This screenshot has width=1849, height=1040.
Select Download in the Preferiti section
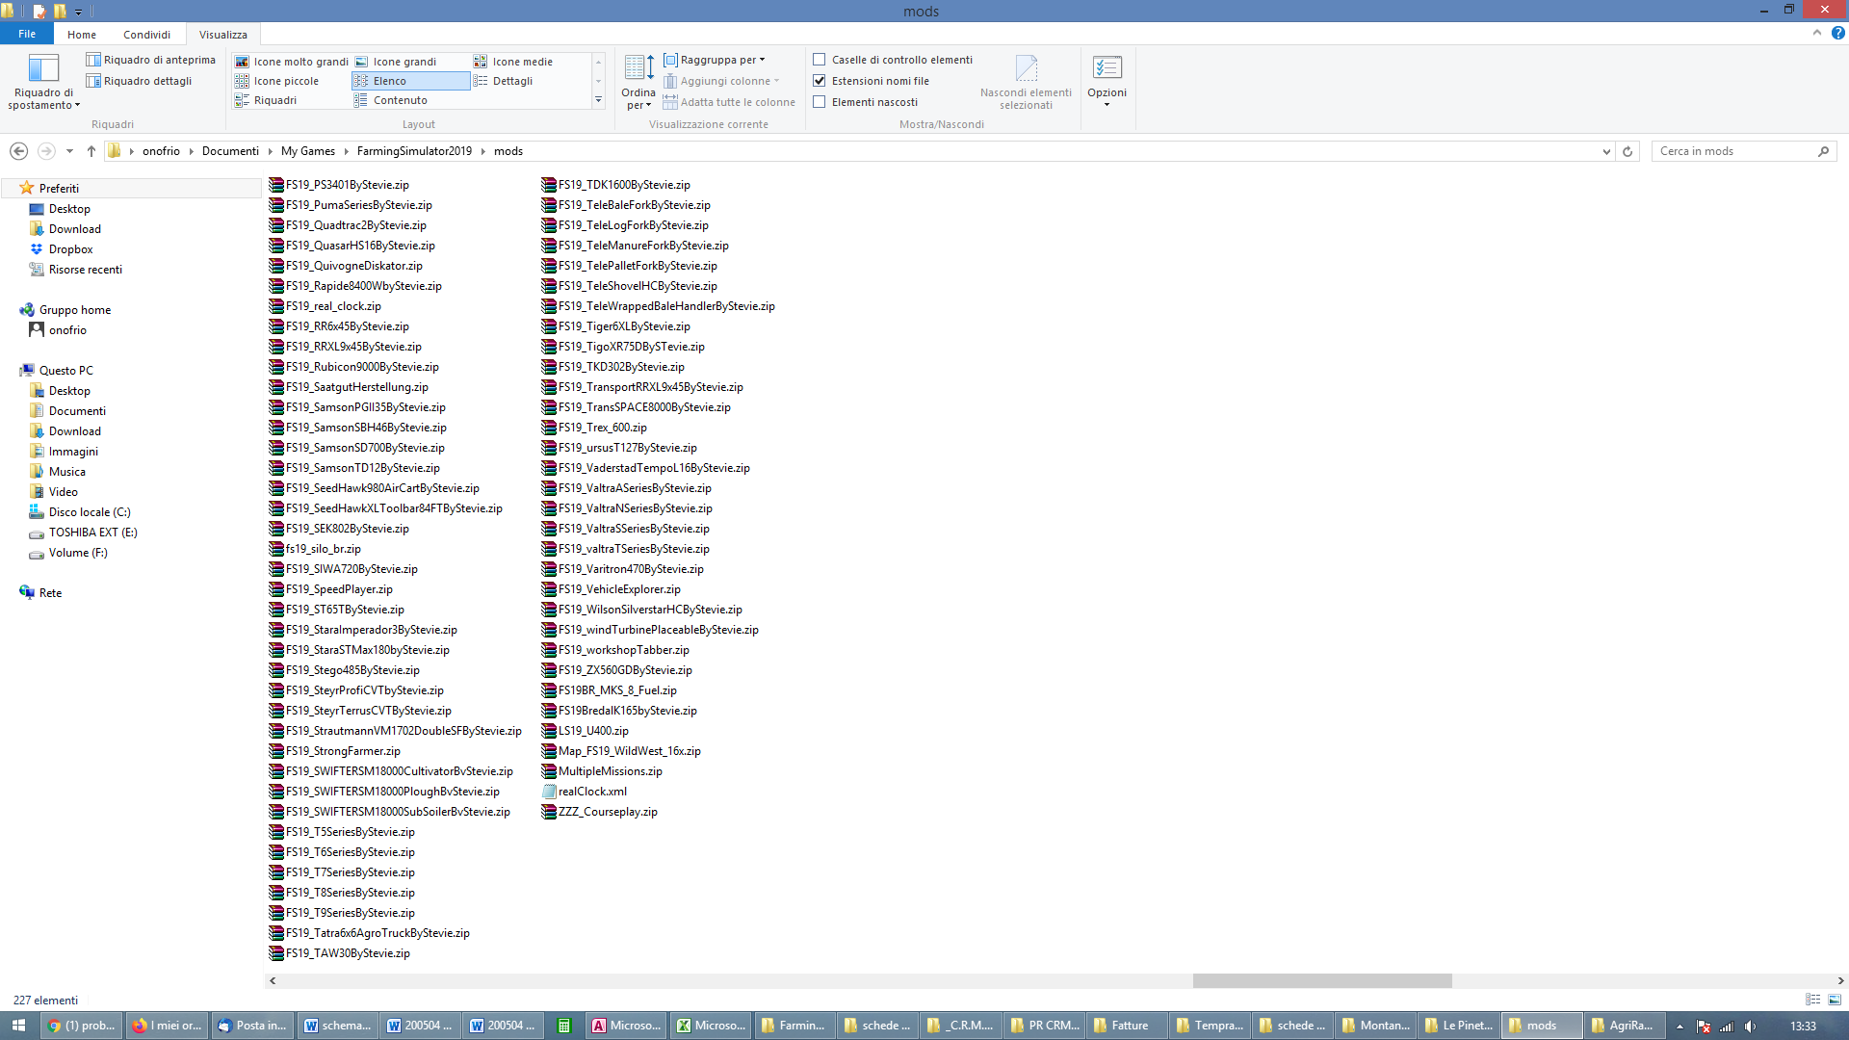point(76,228)
